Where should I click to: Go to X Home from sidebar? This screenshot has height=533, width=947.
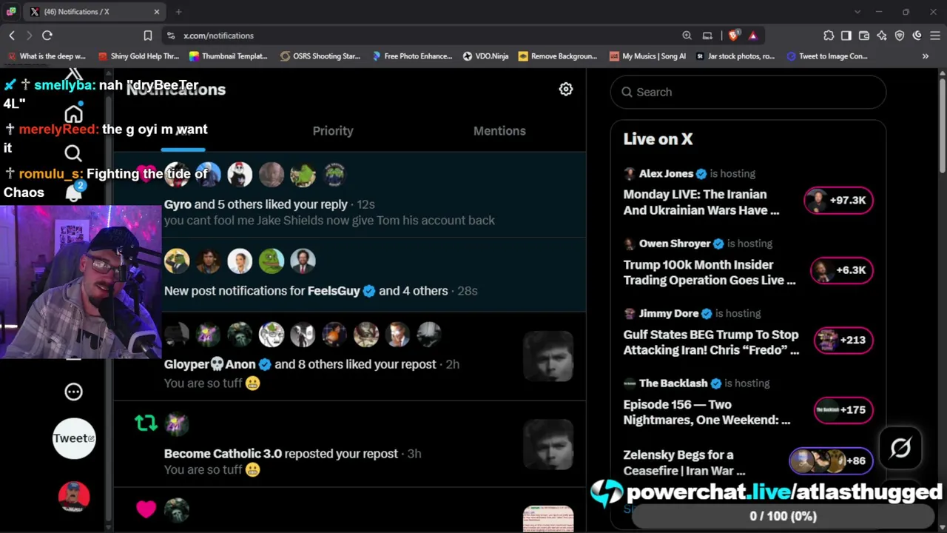coord(73,114)
